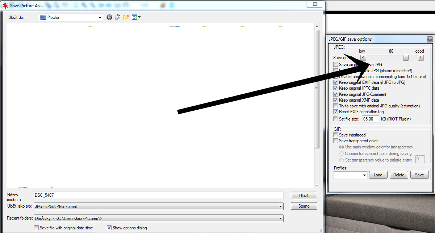Uncheck Keep original EXIF data

pos(335,82)
